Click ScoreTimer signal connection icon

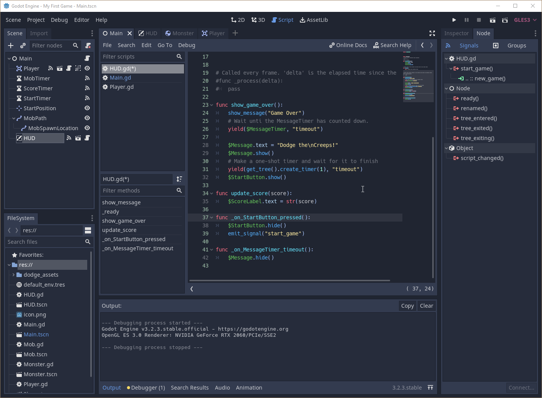[87, 88]
